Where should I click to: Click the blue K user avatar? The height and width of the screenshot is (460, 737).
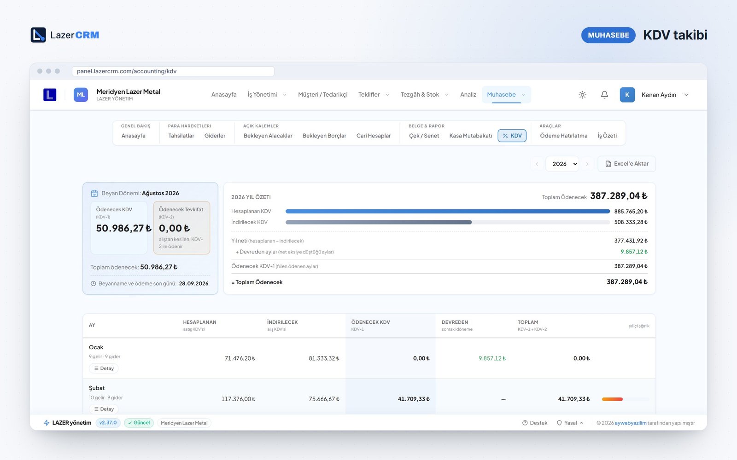point(627,95)
